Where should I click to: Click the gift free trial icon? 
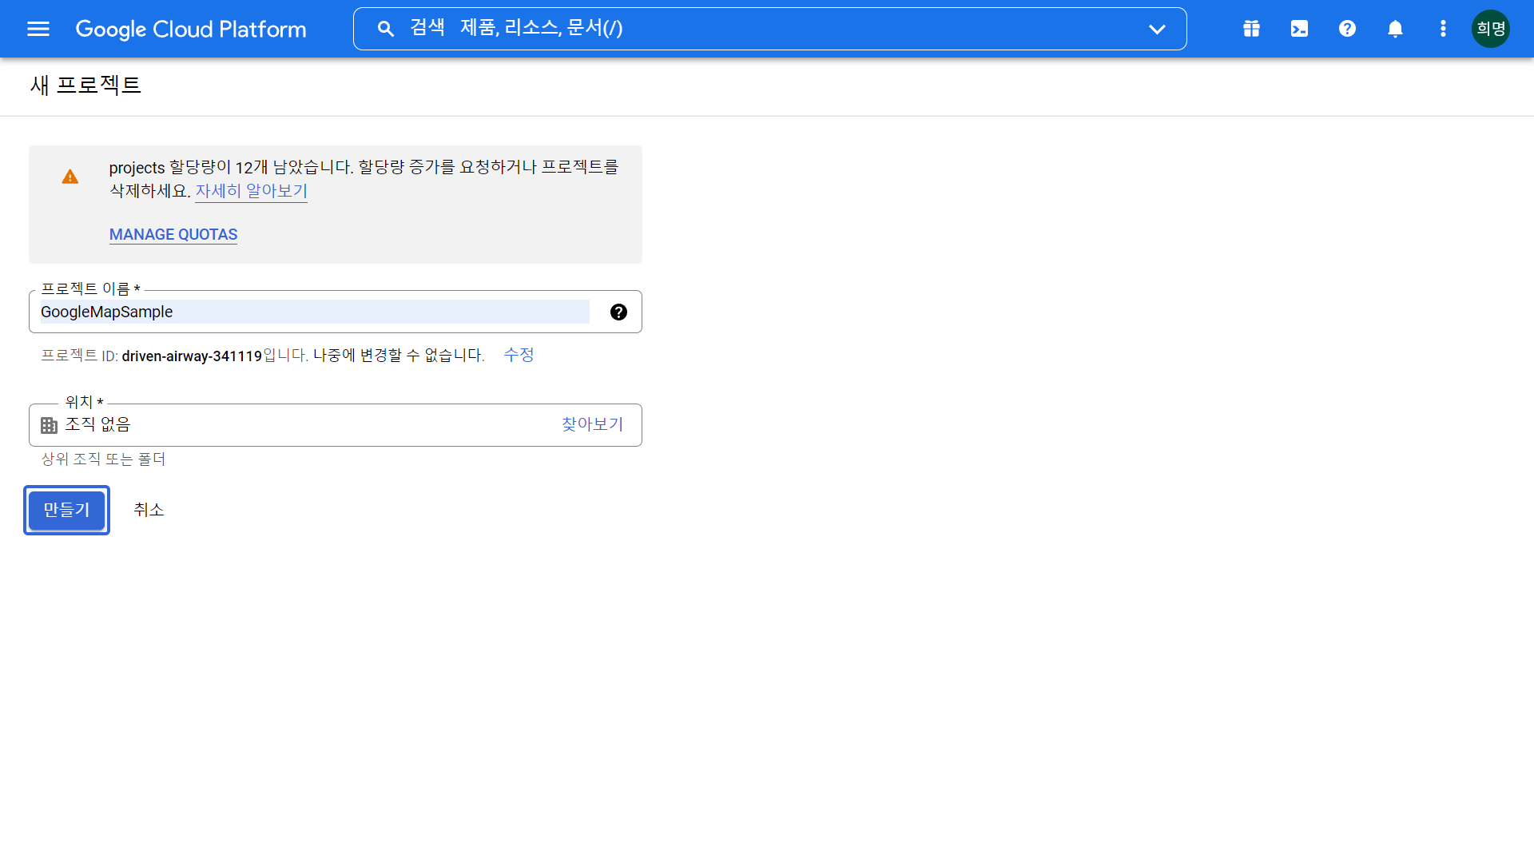[x=1251, y=30]
